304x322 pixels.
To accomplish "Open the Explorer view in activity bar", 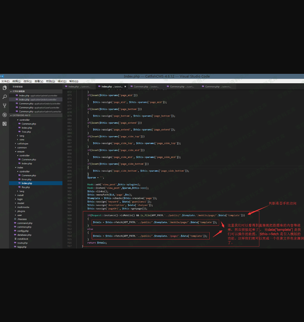I will (x=5, y=88).
